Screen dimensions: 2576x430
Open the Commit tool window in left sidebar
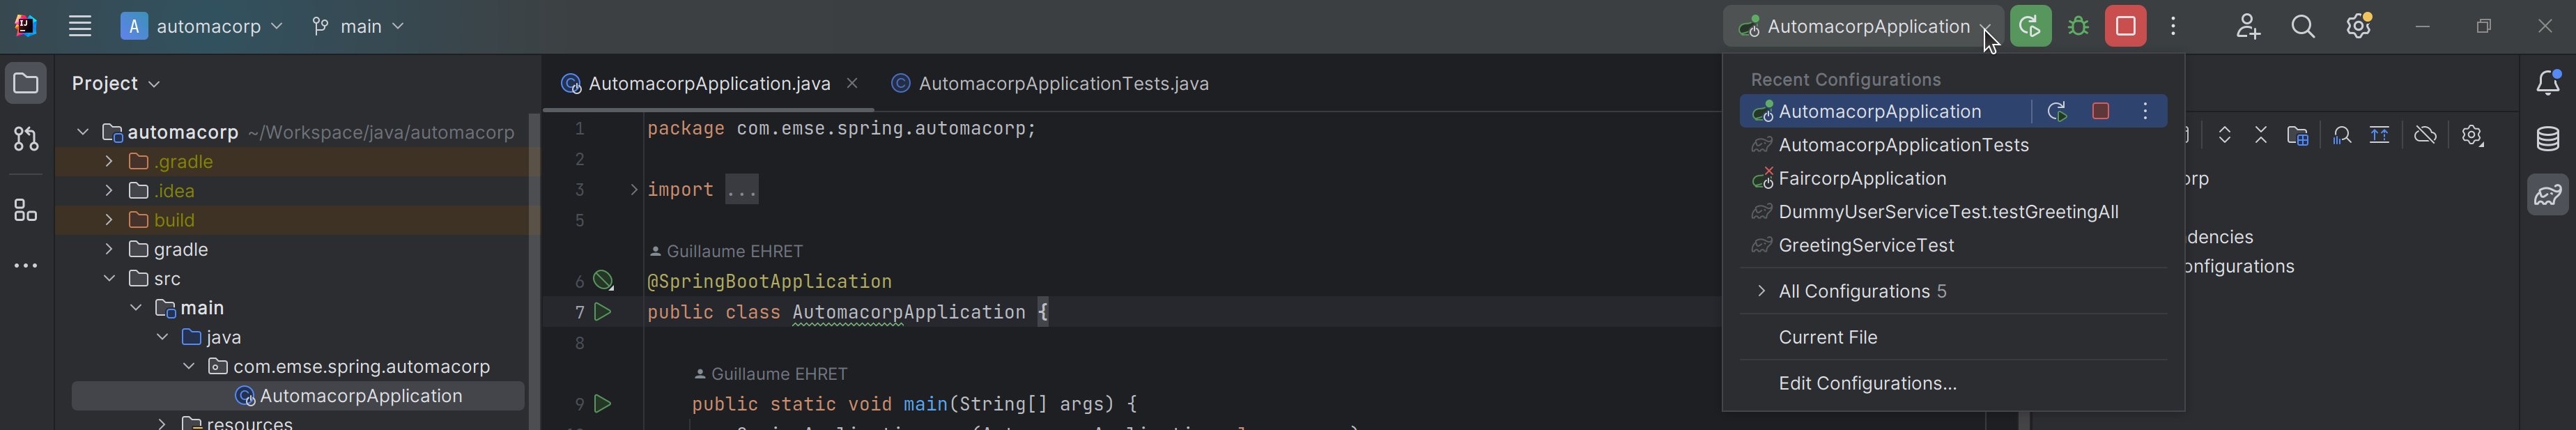coord(26,139)
